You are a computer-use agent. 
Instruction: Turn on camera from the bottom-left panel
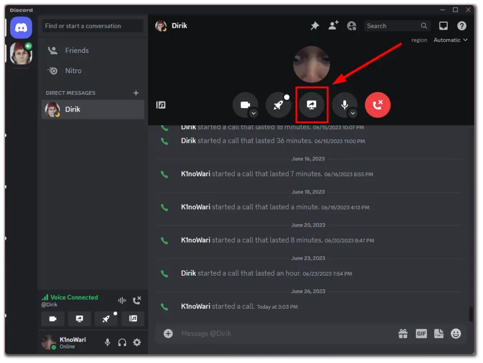pyautogui.click(x=53, y=319)
